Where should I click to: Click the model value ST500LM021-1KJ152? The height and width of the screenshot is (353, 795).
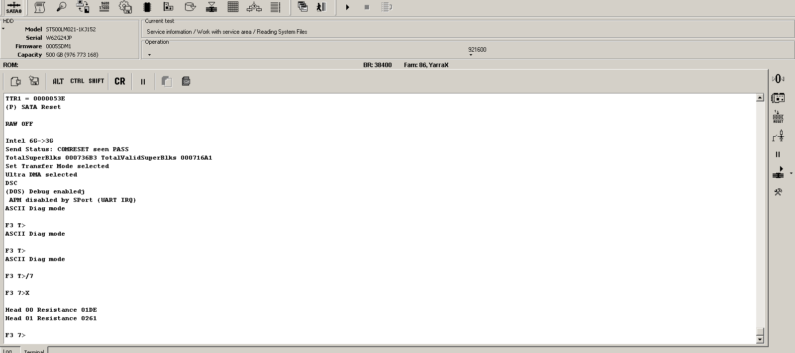tap(71, 29)
